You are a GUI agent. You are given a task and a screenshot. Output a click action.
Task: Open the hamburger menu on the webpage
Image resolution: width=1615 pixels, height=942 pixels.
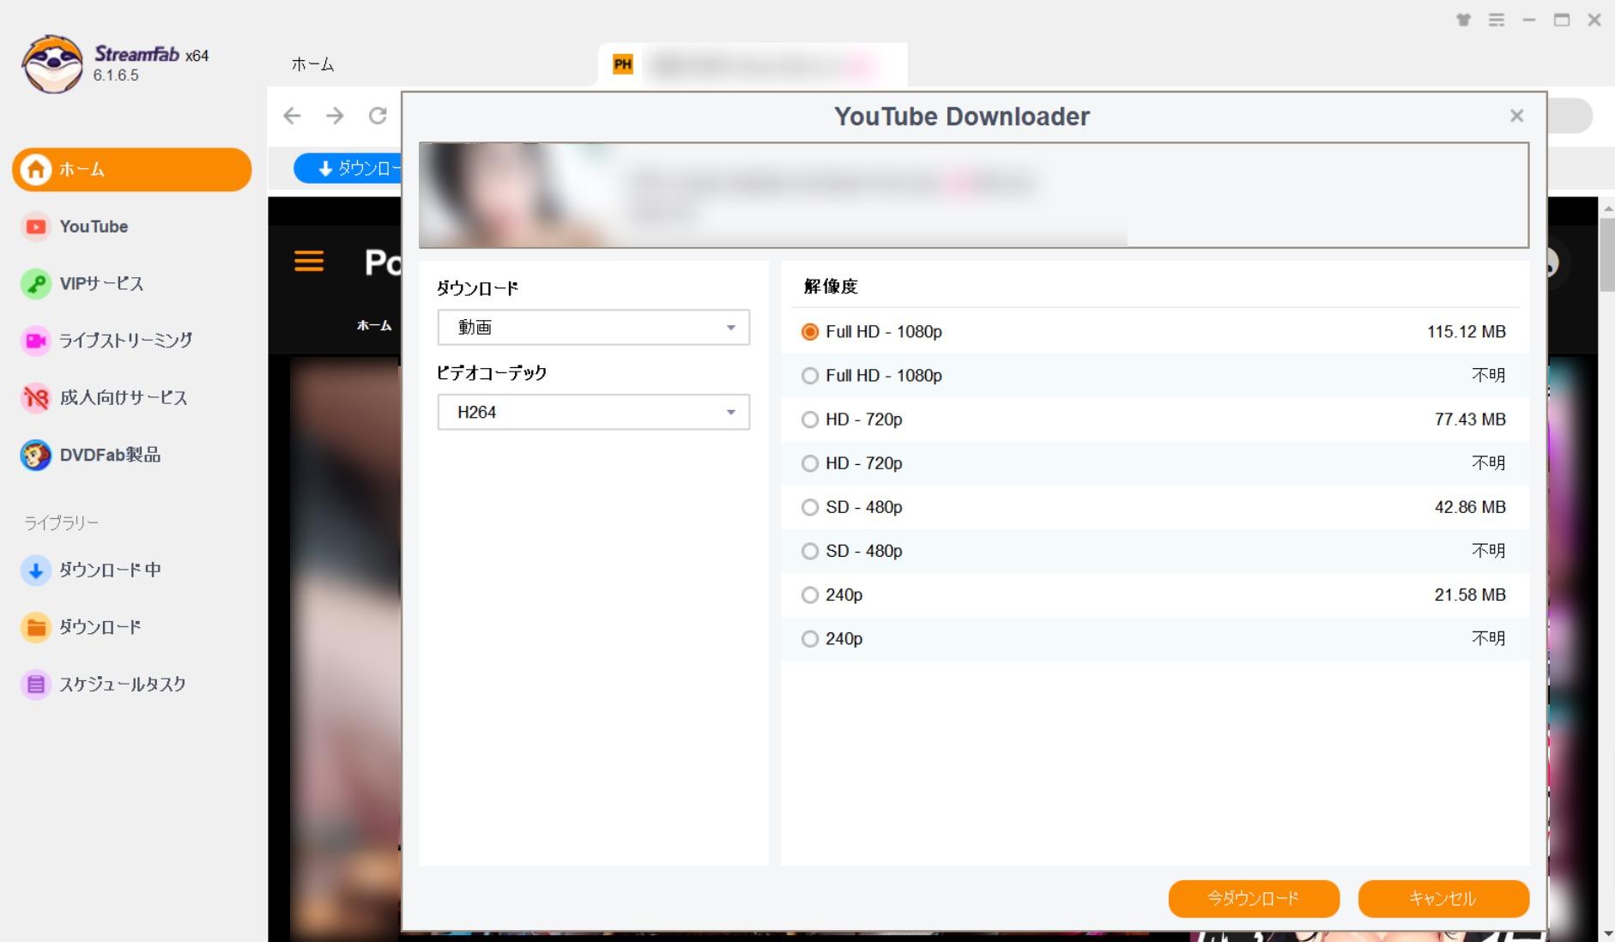pyautogui.click(x=309, y=261)
